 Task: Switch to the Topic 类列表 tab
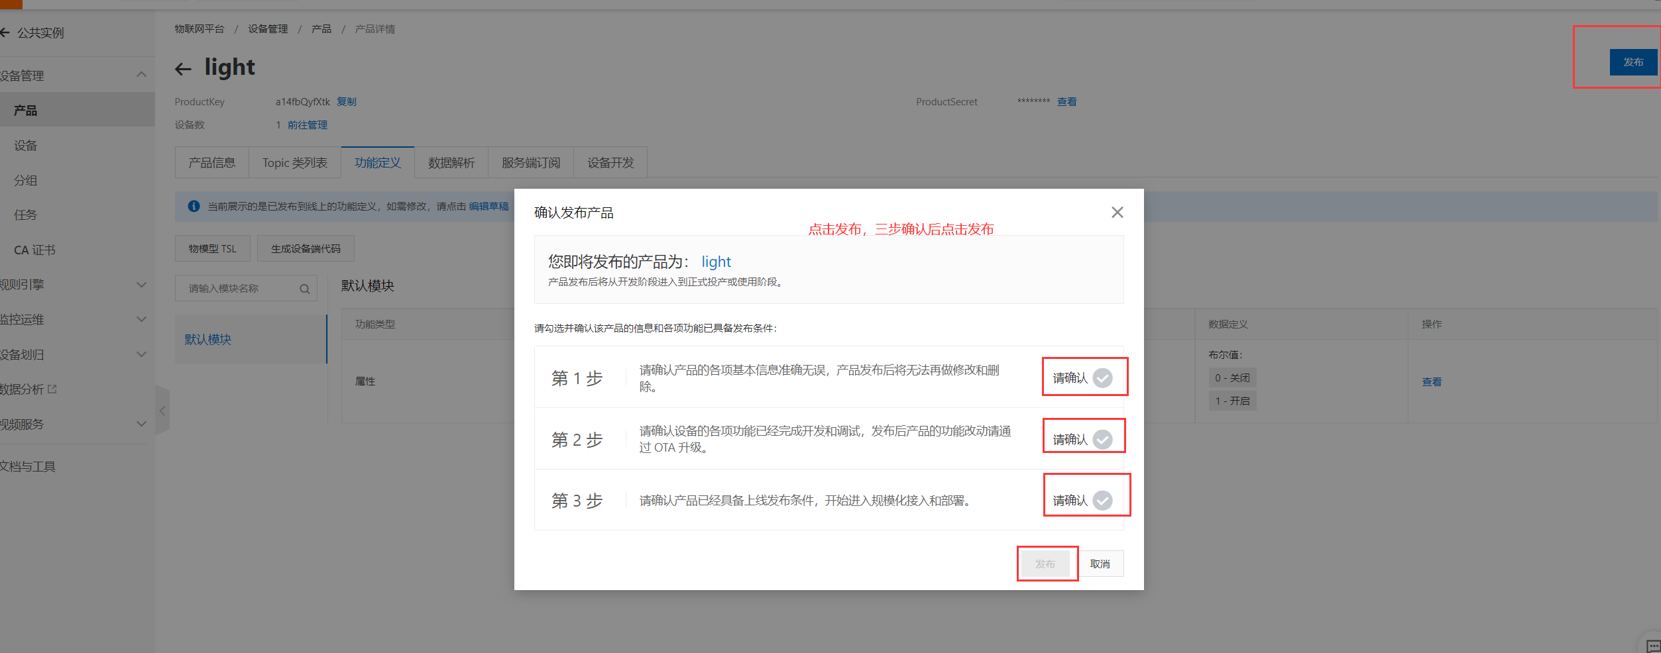tap(294, 162)
